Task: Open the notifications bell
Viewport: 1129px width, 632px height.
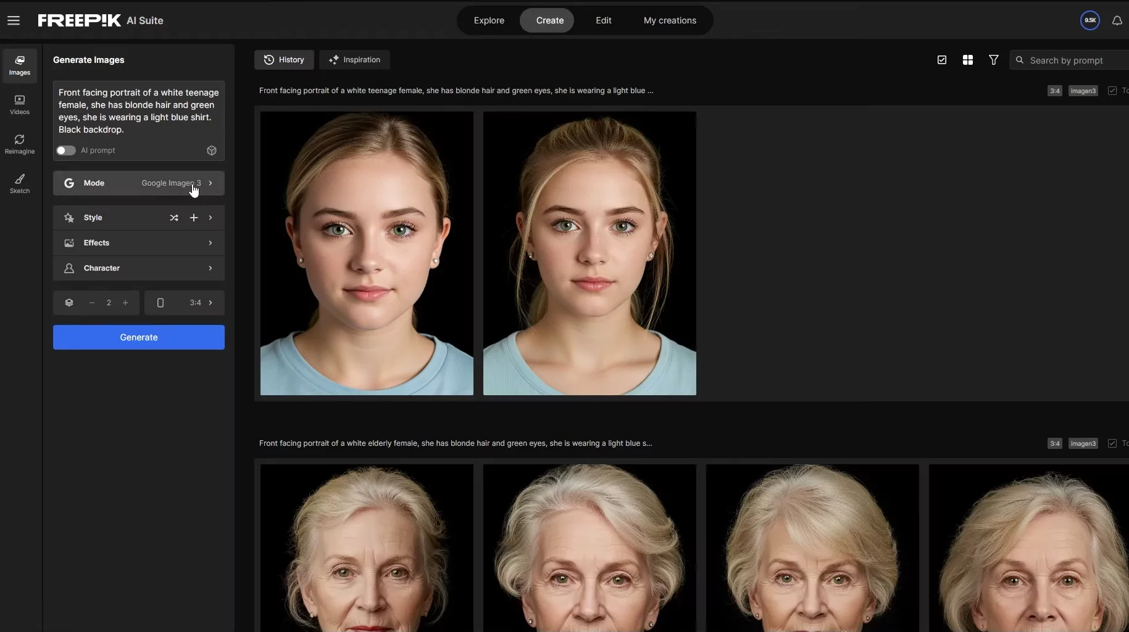Action: coord(1117,20)
